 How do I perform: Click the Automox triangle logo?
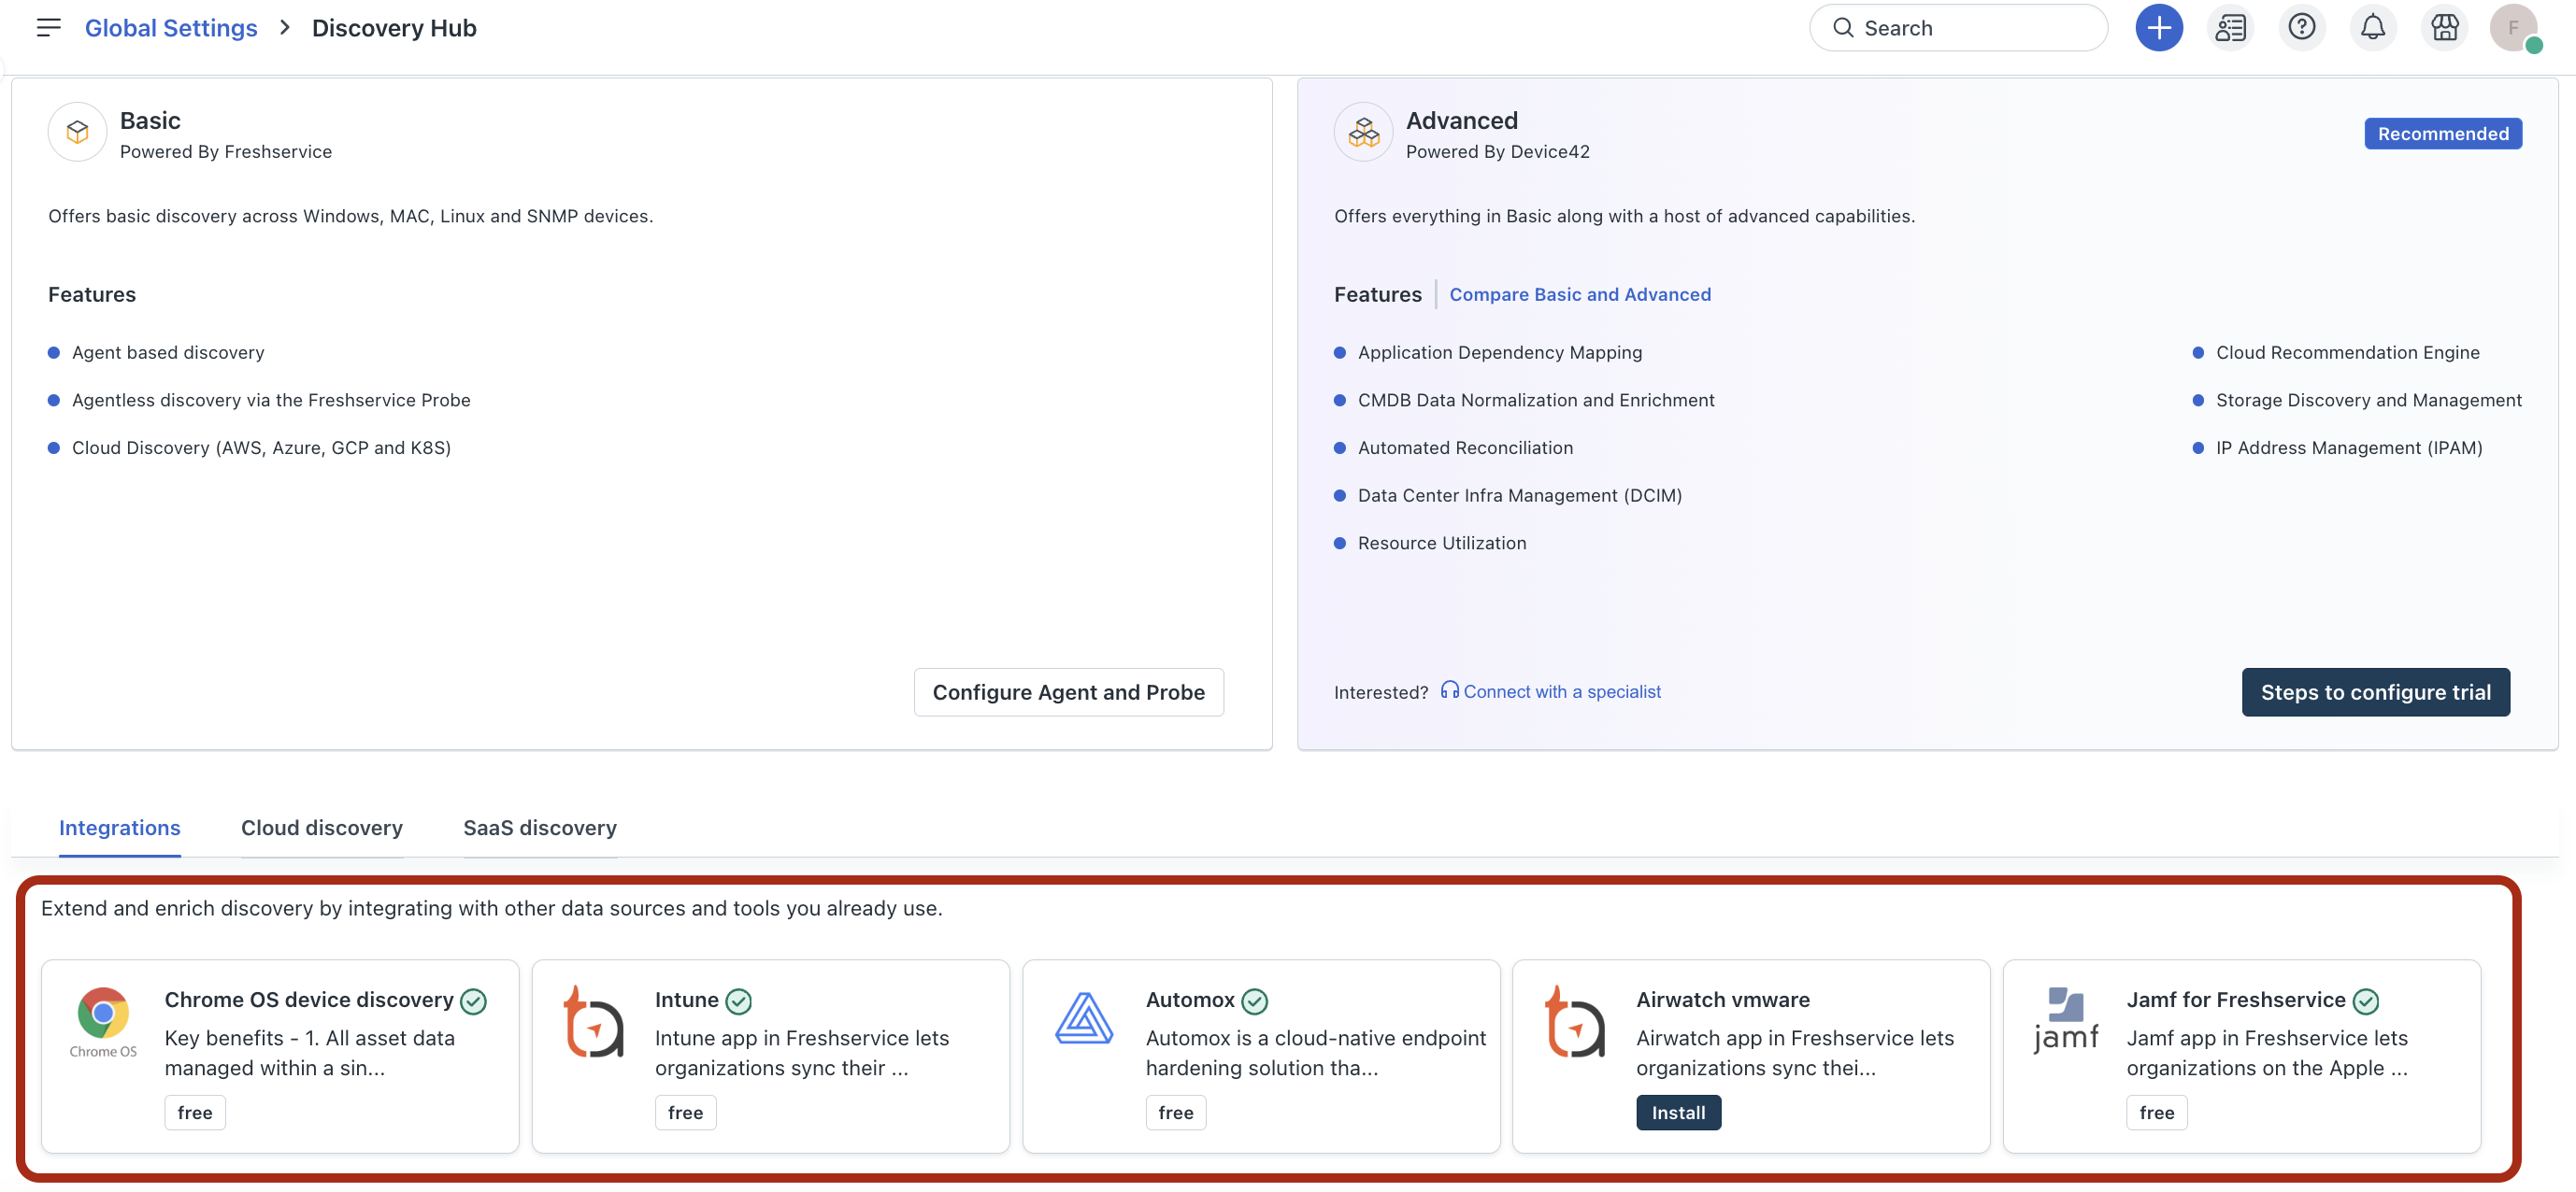(x=1084, y=1019)
